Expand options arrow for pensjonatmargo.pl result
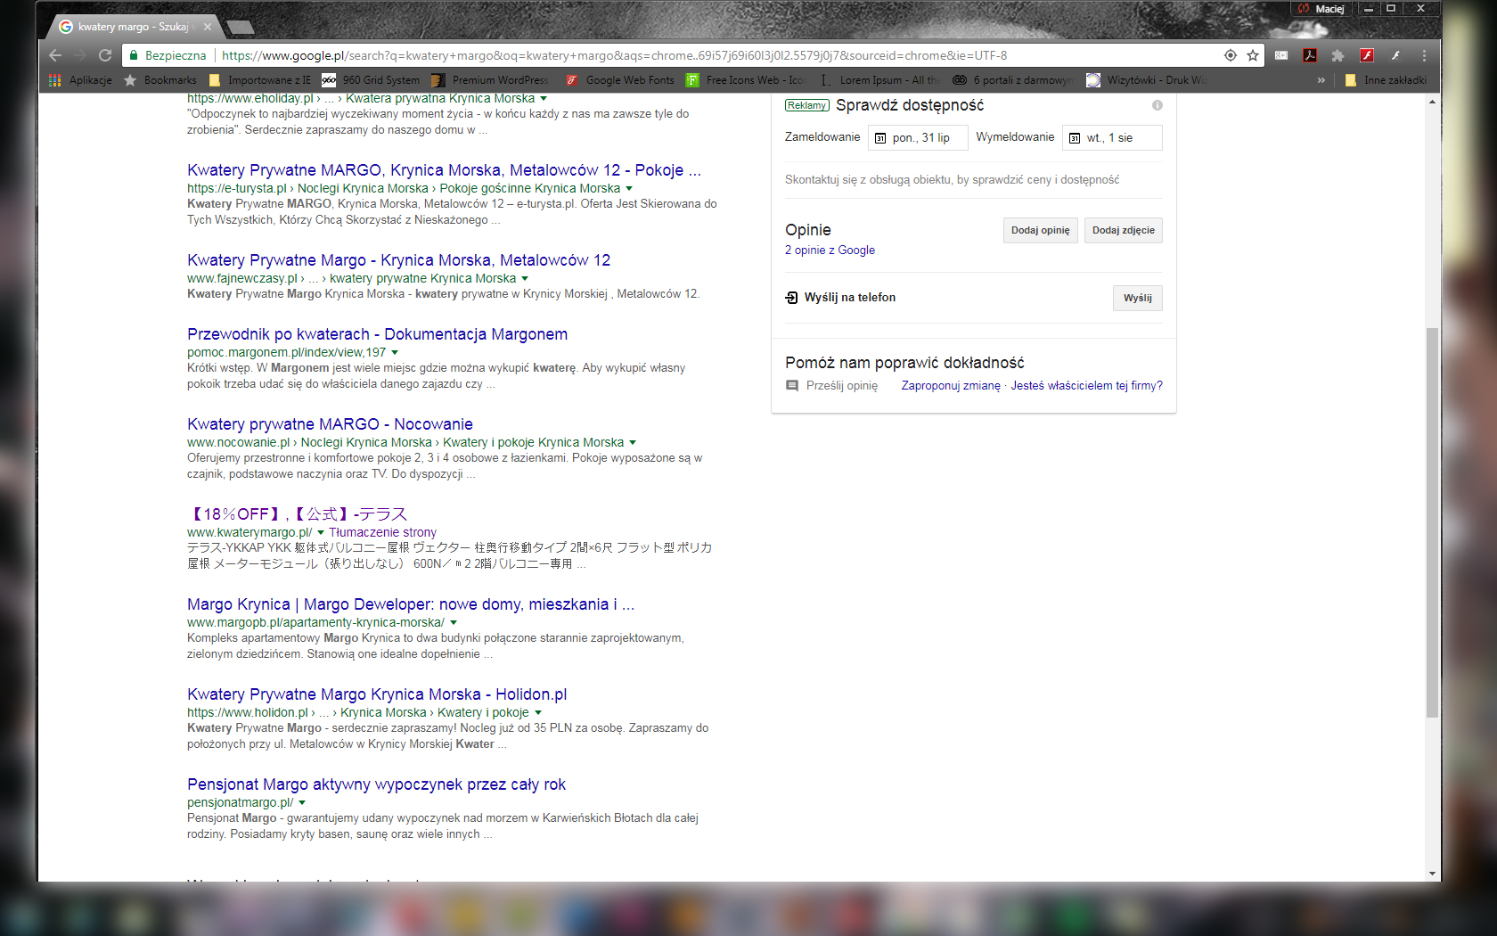This screenshot has height=936, width=1497. click(x=302, y=803)
